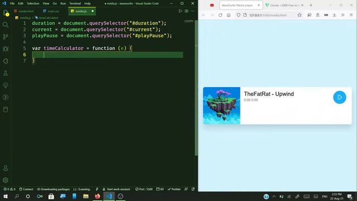Select the WaveSurfer Media player browser tab
Screen dimensions: 357x201
241,5
